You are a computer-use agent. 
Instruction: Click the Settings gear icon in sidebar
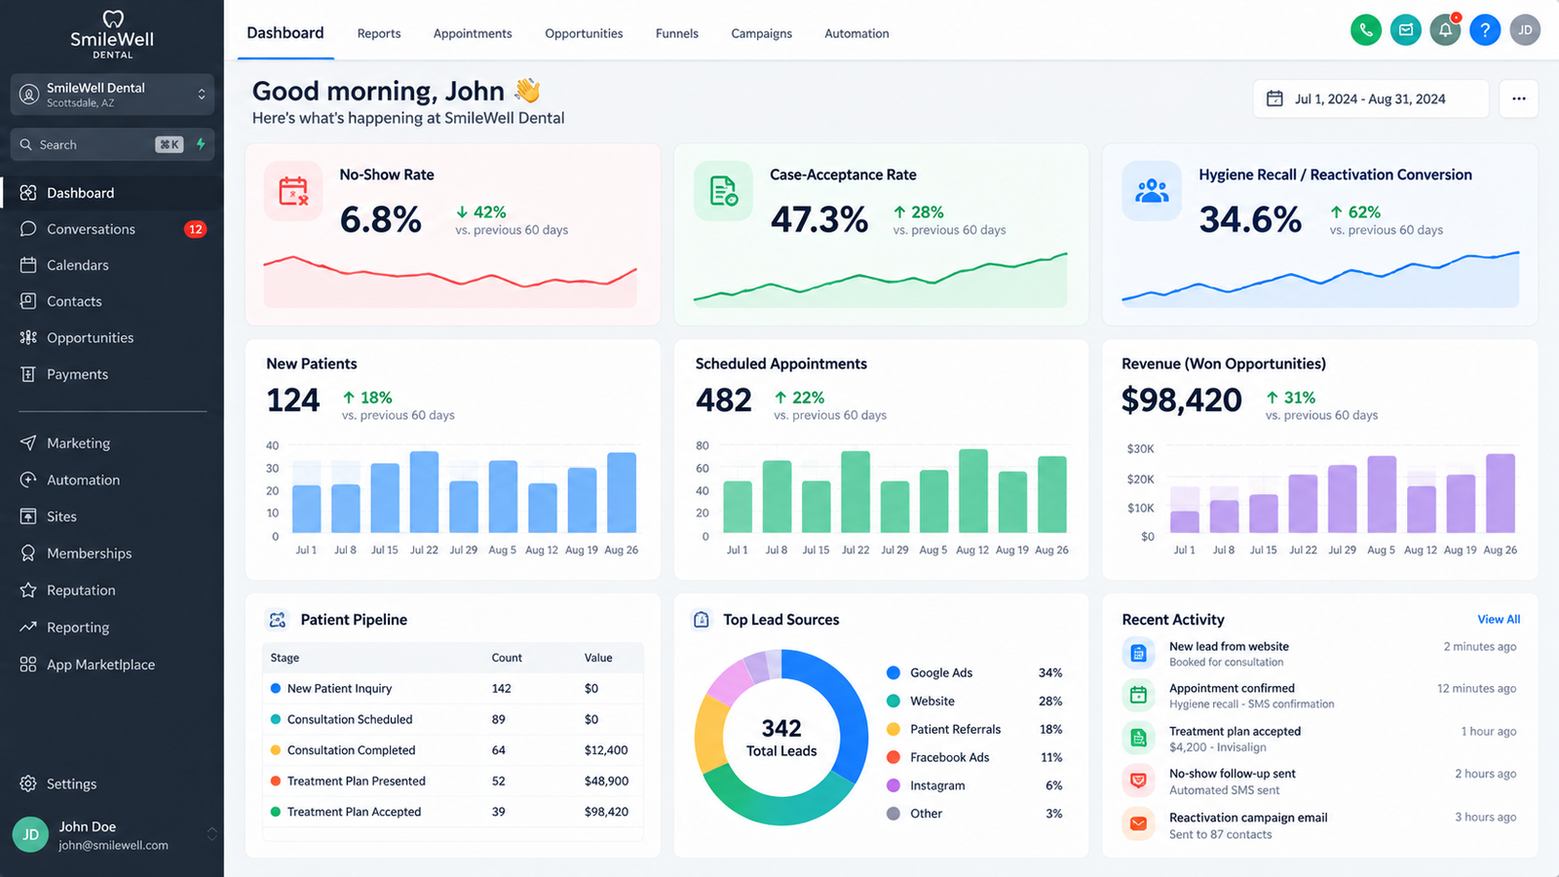28,783
